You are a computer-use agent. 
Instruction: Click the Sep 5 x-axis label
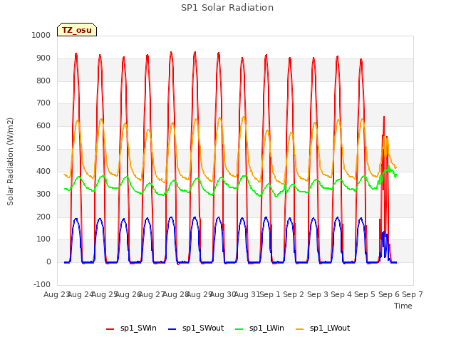click(x=365, y=294)
